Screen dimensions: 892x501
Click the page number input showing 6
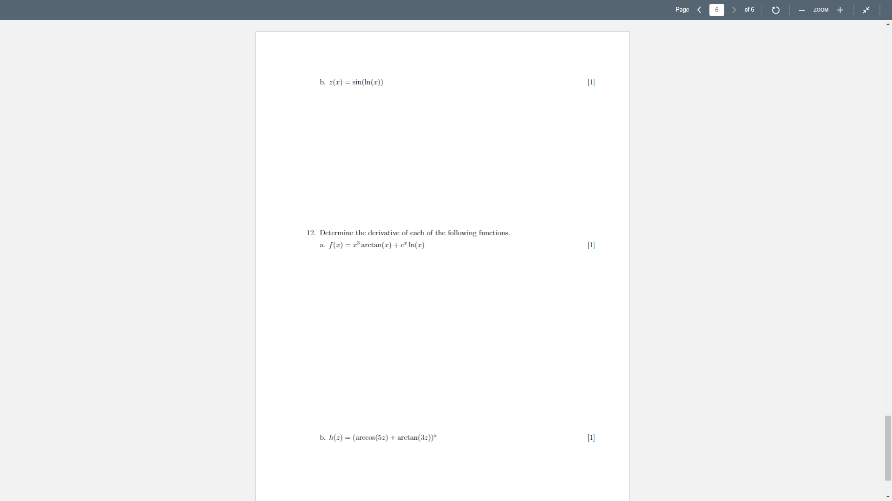pyautogui.click(x=716, y=10)
